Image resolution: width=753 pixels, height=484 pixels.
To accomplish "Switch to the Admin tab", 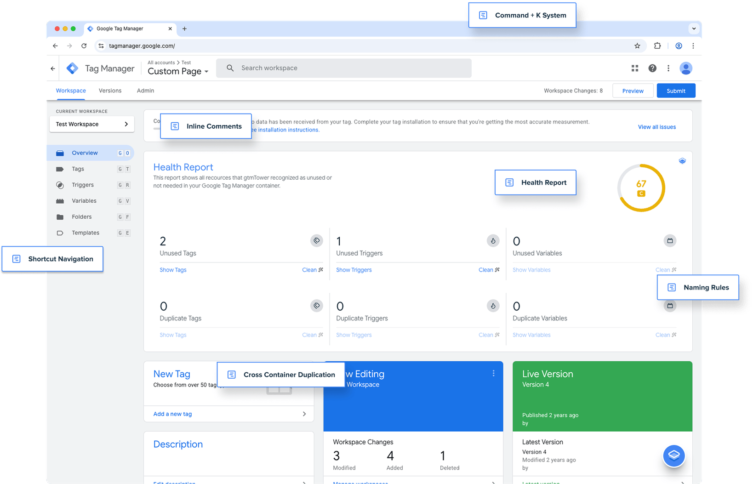I will (145, 91).
